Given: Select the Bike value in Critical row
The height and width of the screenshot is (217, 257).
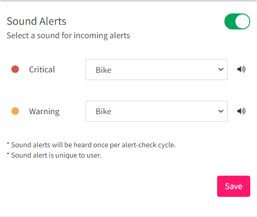Looking at the screenshot, I should pos(104,70).
